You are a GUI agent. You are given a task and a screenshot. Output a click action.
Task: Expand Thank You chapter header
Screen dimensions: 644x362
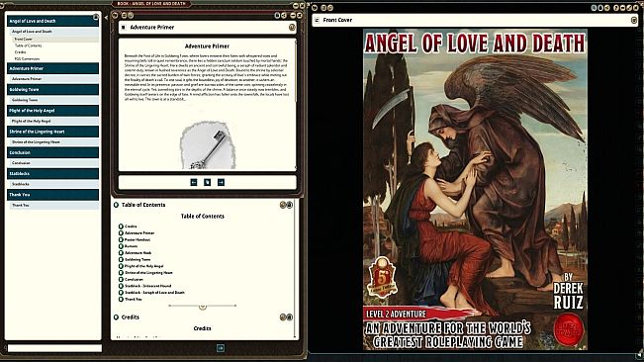tap(52, 195)
